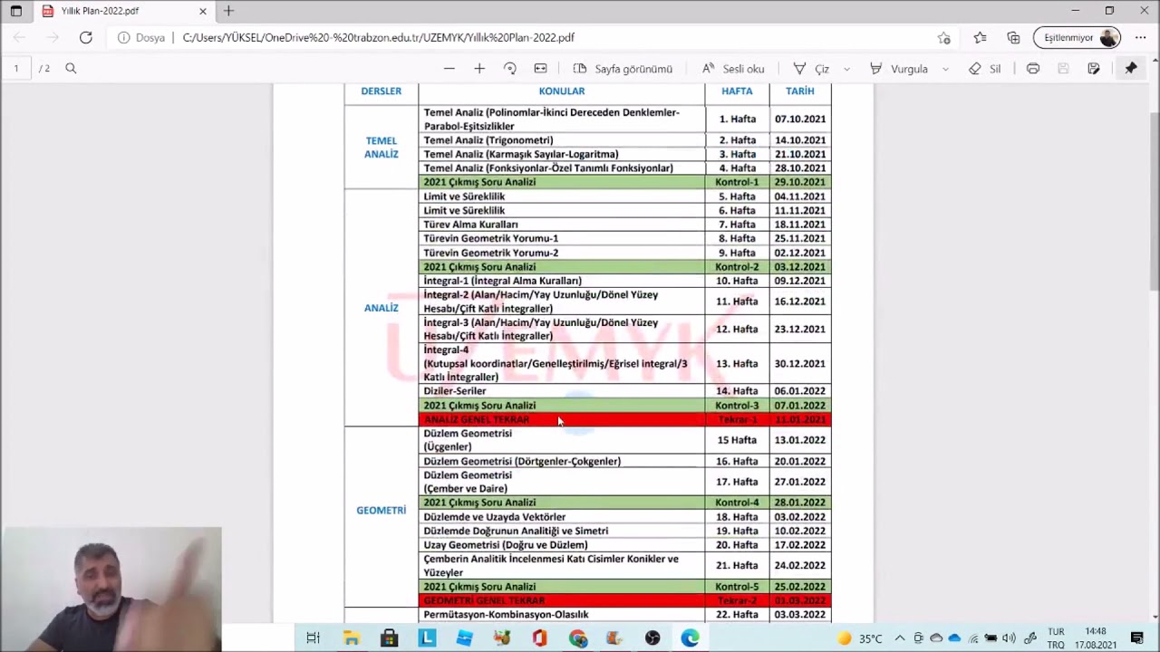Open the tab actions menu icon

[x=16, y=11]
